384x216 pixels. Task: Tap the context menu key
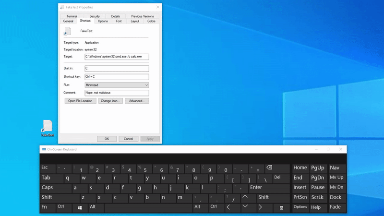pos(282,208)
